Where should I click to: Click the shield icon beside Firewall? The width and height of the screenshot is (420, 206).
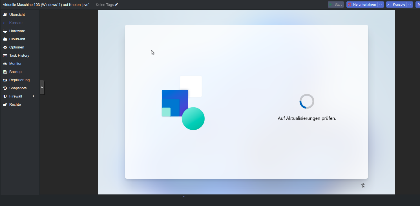5,96
